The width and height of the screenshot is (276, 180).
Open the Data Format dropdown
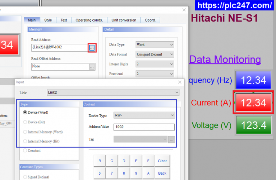(x=155, y=55)
